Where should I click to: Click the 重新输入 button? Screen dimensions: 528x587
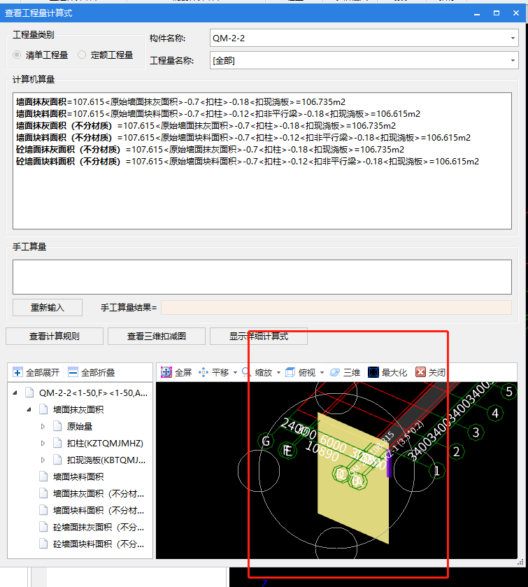pyautogui.click(x=48, y=307)
